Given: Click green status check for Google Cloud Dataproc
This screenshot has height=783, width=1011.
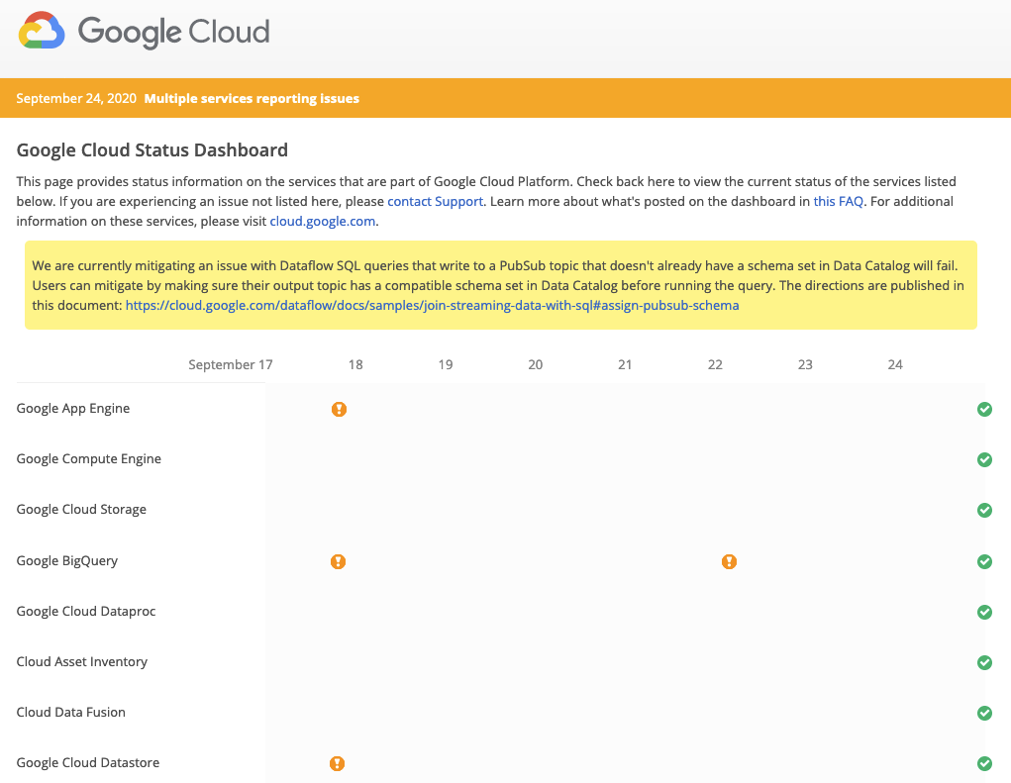Looking at the screenshot, I should pos(984,612).
